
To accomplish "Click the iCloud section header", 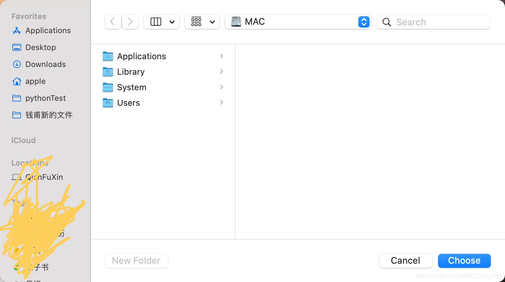I will pyautogui.click(x=23, y=140).
